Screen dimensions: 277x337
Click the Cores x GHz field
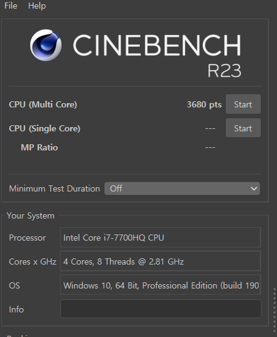161,261
